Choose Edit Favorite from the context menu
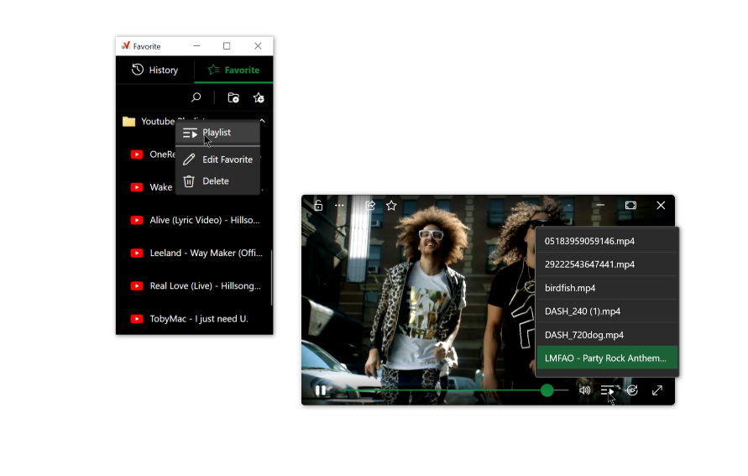The width and height of the screenshot is (748, 476). (x=217, y=160)
